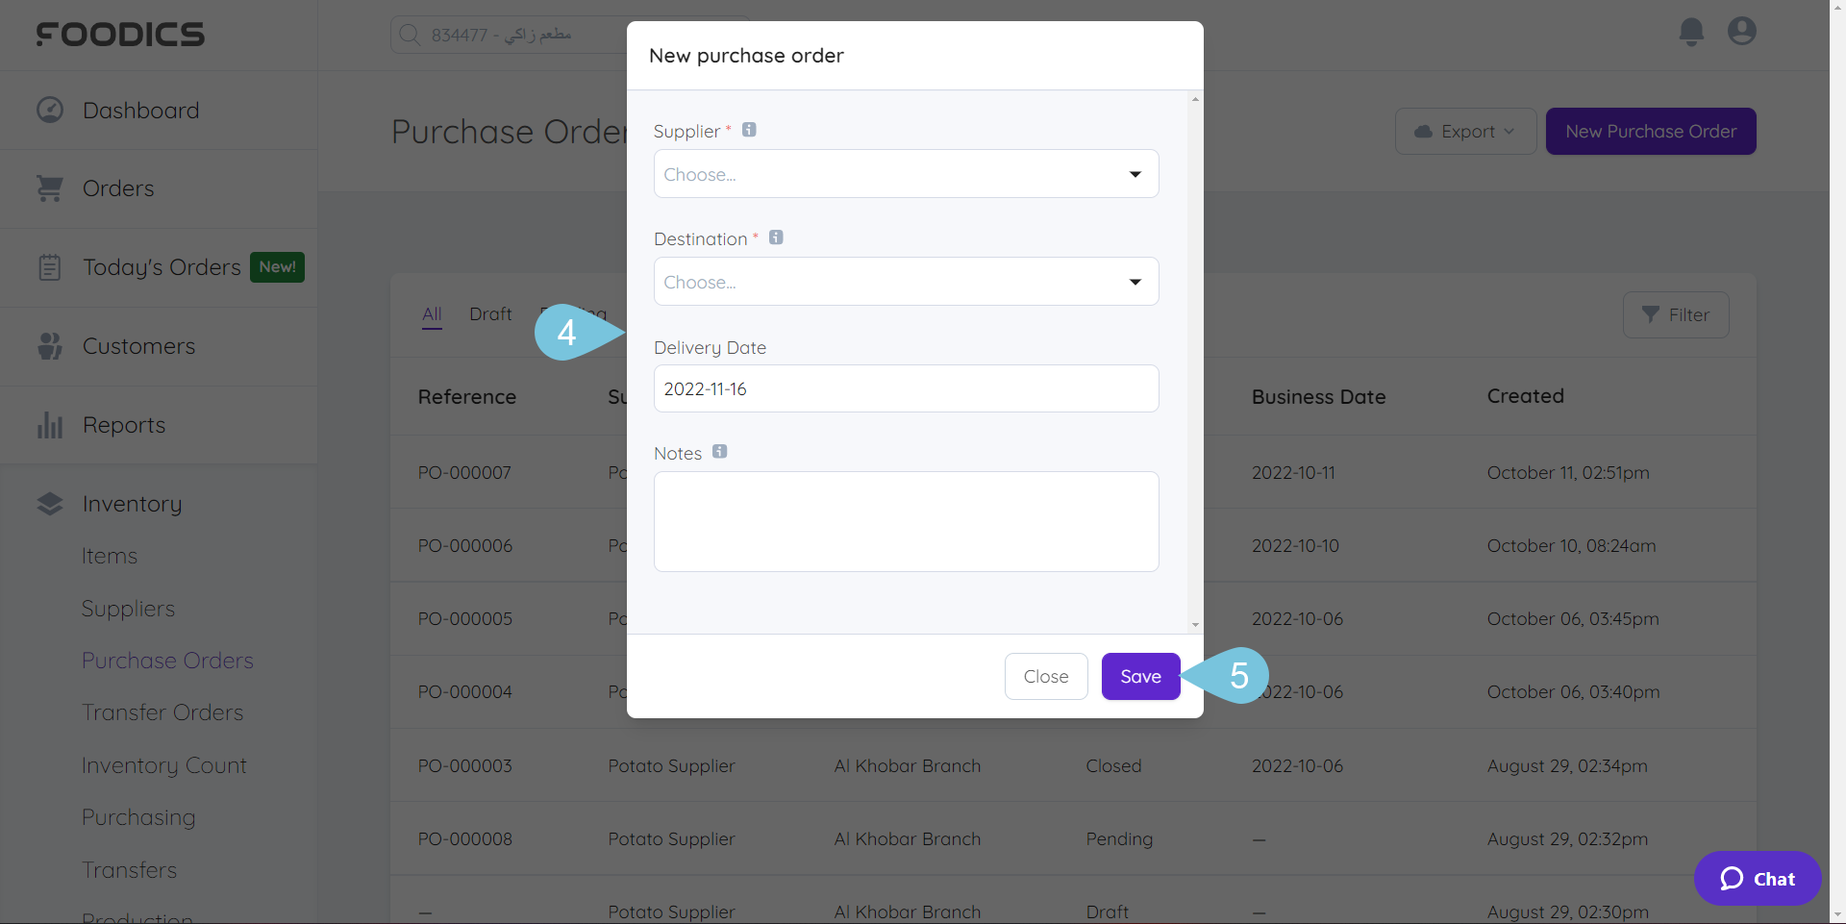Expand the Export dropdown
Screen dimensions: 1846x924
click(x=1464, y=131)
